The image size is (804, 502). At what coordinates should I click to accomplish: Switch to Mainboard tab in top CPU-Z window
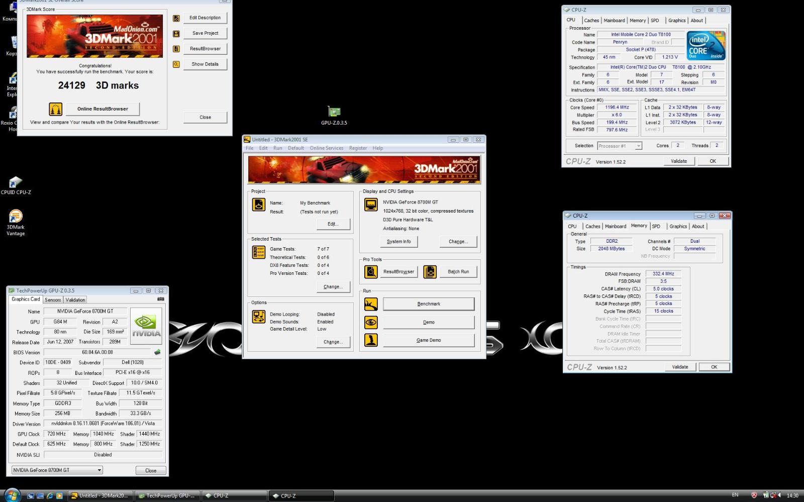point(615,21)
